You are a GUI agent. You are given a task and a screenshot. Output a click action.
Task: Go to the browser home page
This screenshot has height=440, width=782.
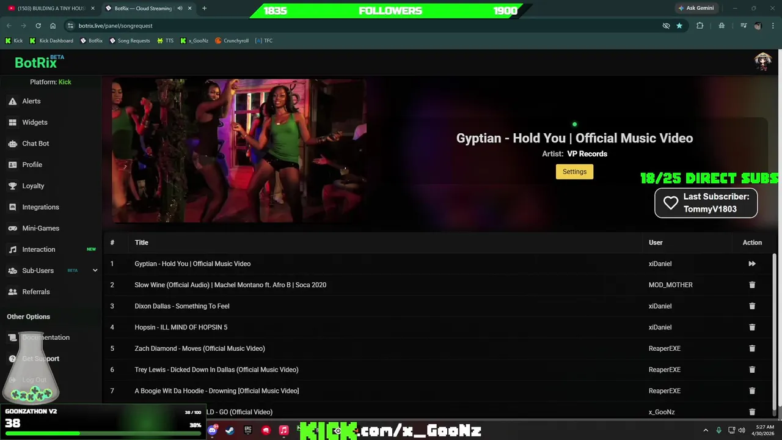(x=53, y=26)
